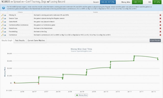Remove the Conference filter in last row

(x=160, y=35)
